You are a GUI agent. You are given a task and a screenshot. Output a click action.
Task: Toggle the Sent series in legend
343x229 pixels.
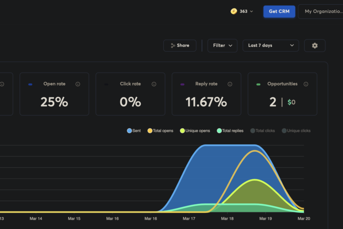[x=134, y=131]
